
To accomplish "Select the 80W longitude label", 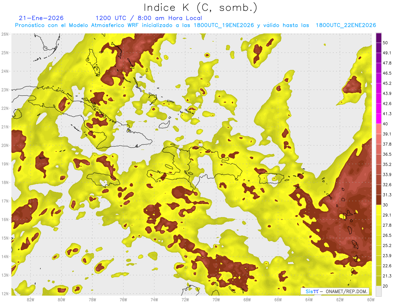I will tap(61, 299).
